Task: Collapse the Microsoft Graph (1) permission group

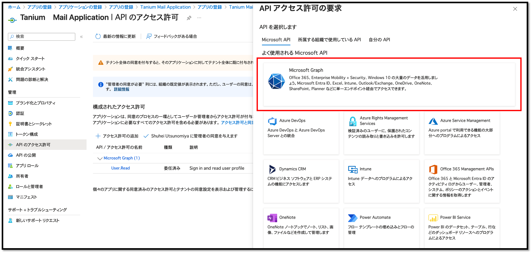Action: (x=100, y=158)
